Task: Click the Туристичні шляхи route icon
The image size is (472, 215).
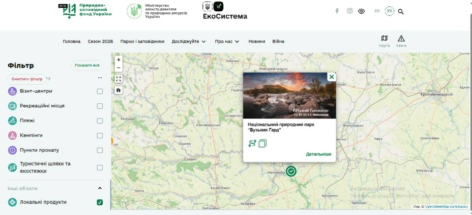Action: coord(12,167)
